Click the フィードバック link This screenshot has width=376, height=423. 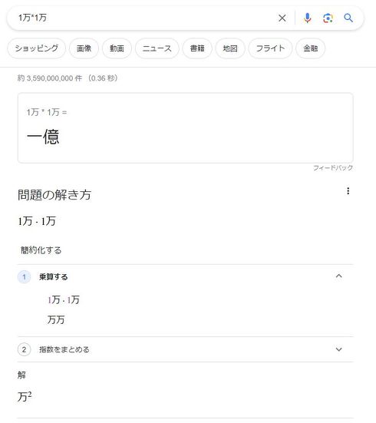click(333, 168)
